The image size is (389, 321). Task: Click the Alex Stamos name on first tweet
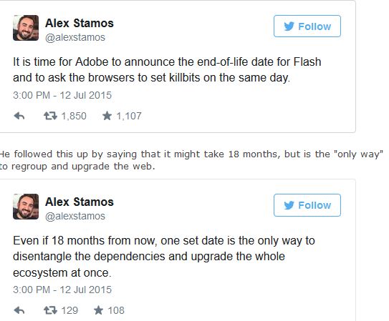(80, 24)
